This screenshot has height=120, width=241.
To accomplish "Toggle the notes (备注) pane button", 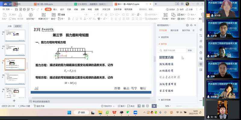I will [x=121, y=106].
